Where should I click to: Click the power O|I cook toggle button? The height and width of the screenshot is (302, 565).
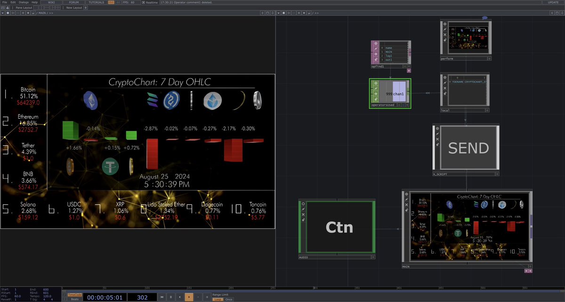click(111, 2)
